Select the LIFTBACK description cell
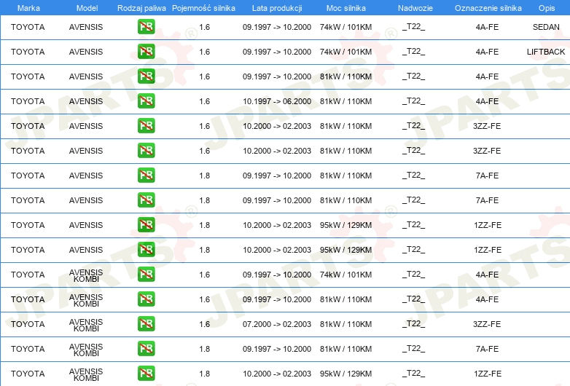Viewport: 570px width, 386px height. [x=546, y=52]
